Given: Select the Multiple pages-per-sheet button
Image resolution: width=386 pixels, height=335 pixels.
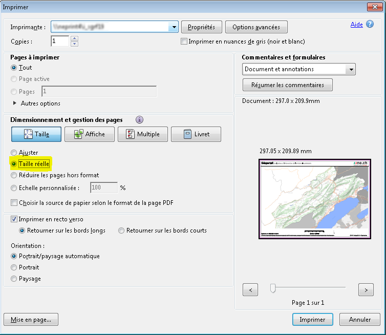Looking at the screenshot, I should point(143,134).
